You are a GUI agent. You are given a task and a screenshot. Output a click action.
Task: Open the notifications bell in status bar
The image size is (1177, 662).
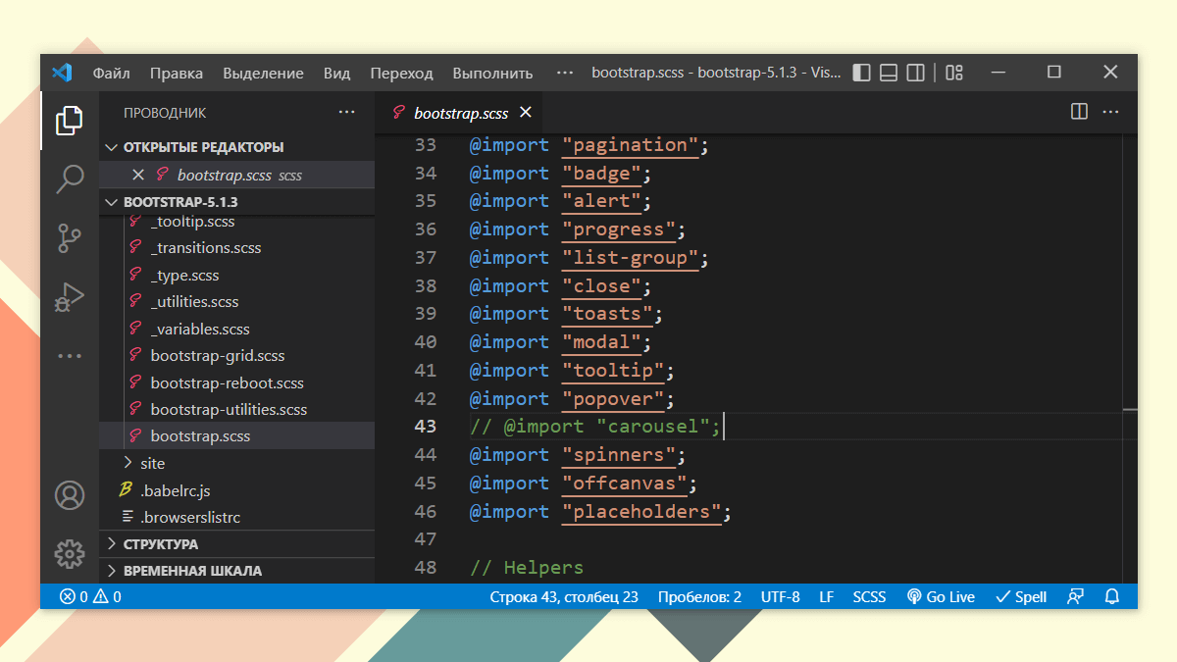tap(1111, 596)
